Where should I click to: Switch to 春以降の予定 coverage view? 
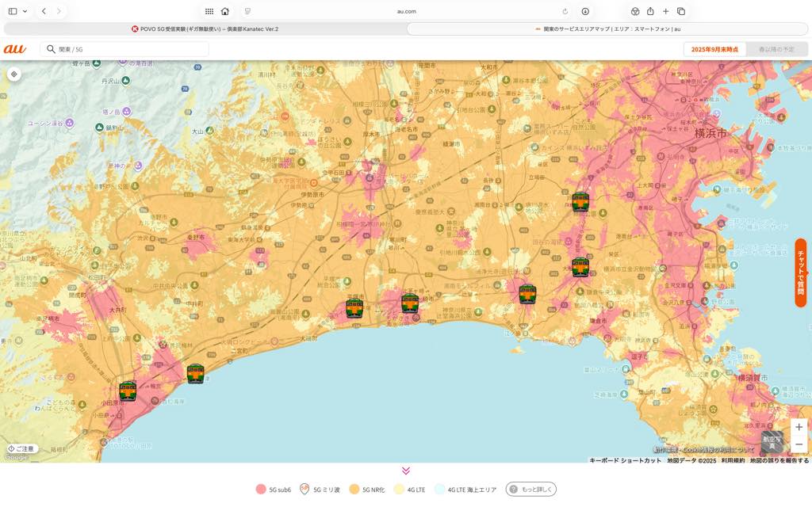(x=776, y=49)
